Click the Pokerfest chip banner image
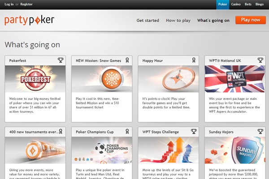This screenshot has width=269, height=179. point(35,79)
